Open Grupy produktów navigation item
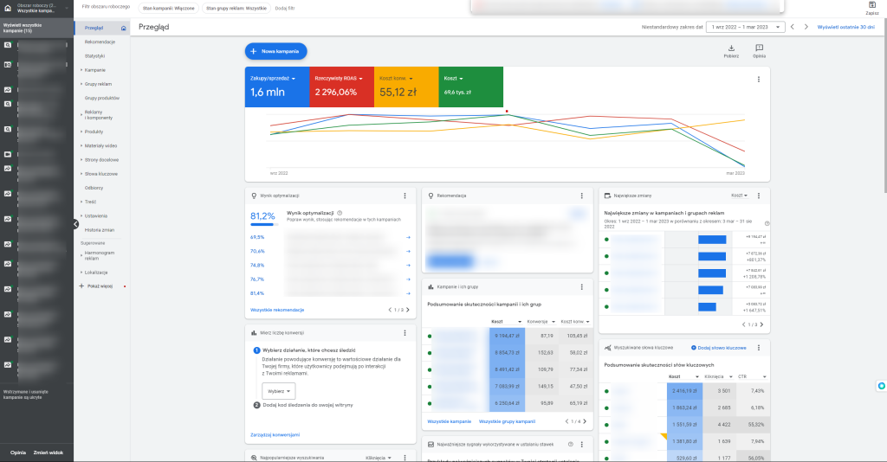Viewport: 887px width, 462px height. pos(102,98)
